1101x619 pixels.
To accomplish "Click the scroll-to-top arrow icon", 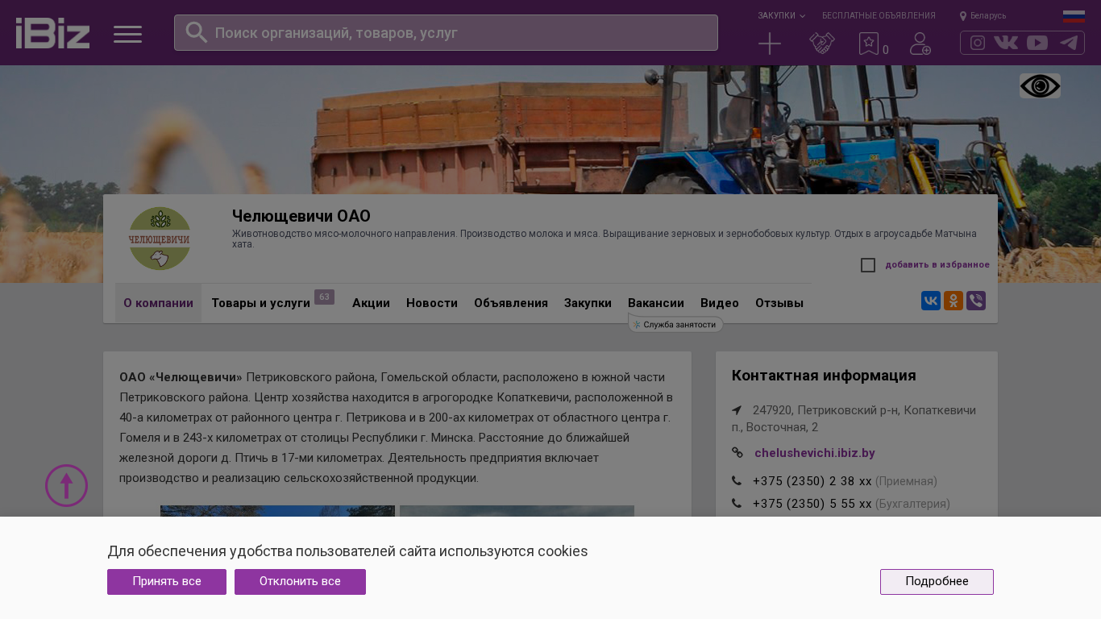I will tap(66, 485).
